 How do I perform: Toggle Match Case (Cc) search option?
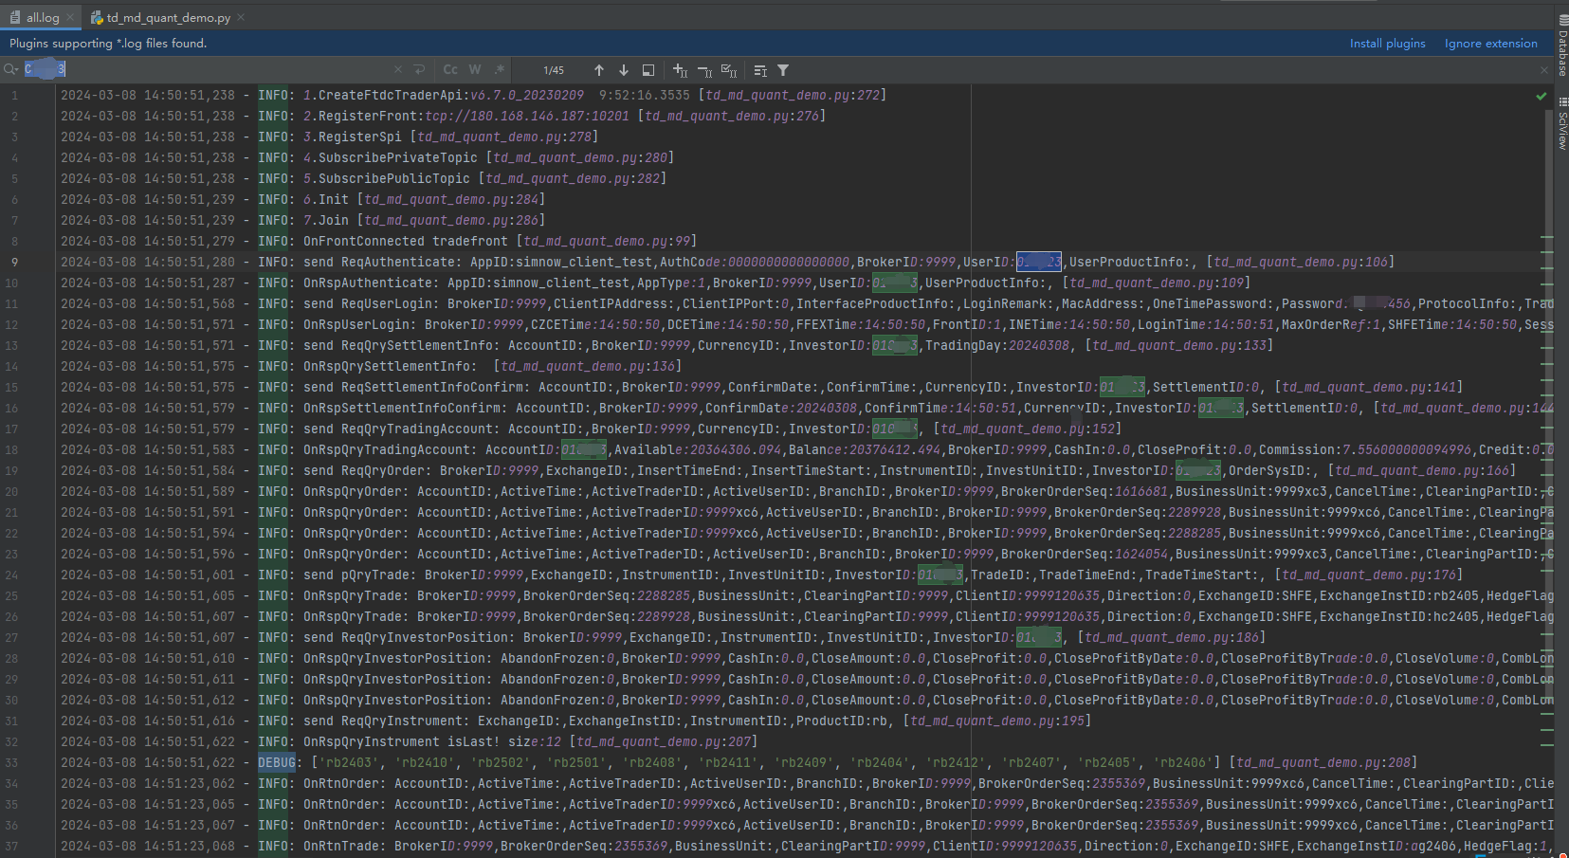450,69
